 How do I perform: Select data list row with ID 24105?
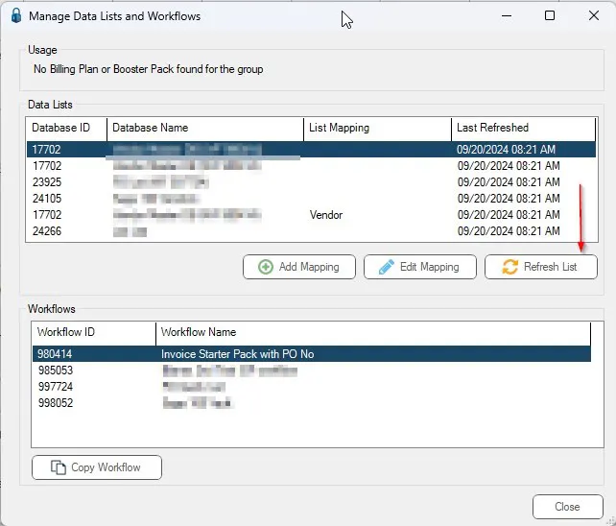click(311, 199)
